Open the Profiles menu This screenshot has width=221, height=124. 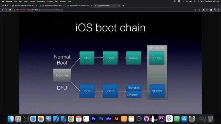click(50, 1)
